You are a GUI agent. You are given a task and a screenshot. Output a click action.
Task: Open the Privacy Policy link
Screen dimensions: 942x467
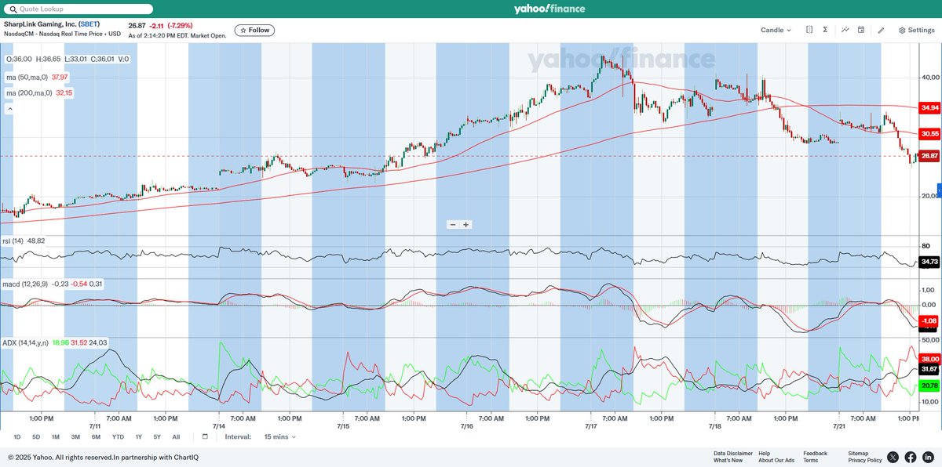click(x=864, y=460)
